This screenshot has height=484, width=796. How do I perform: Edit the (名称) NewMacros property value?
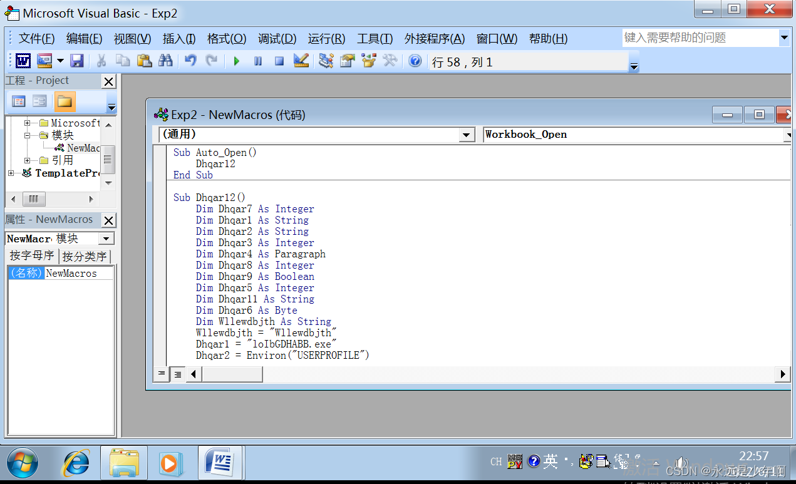[79, 273]
